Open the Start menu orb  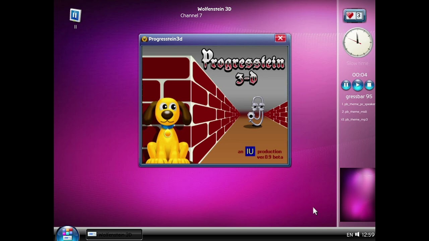(x=67, y=234)
